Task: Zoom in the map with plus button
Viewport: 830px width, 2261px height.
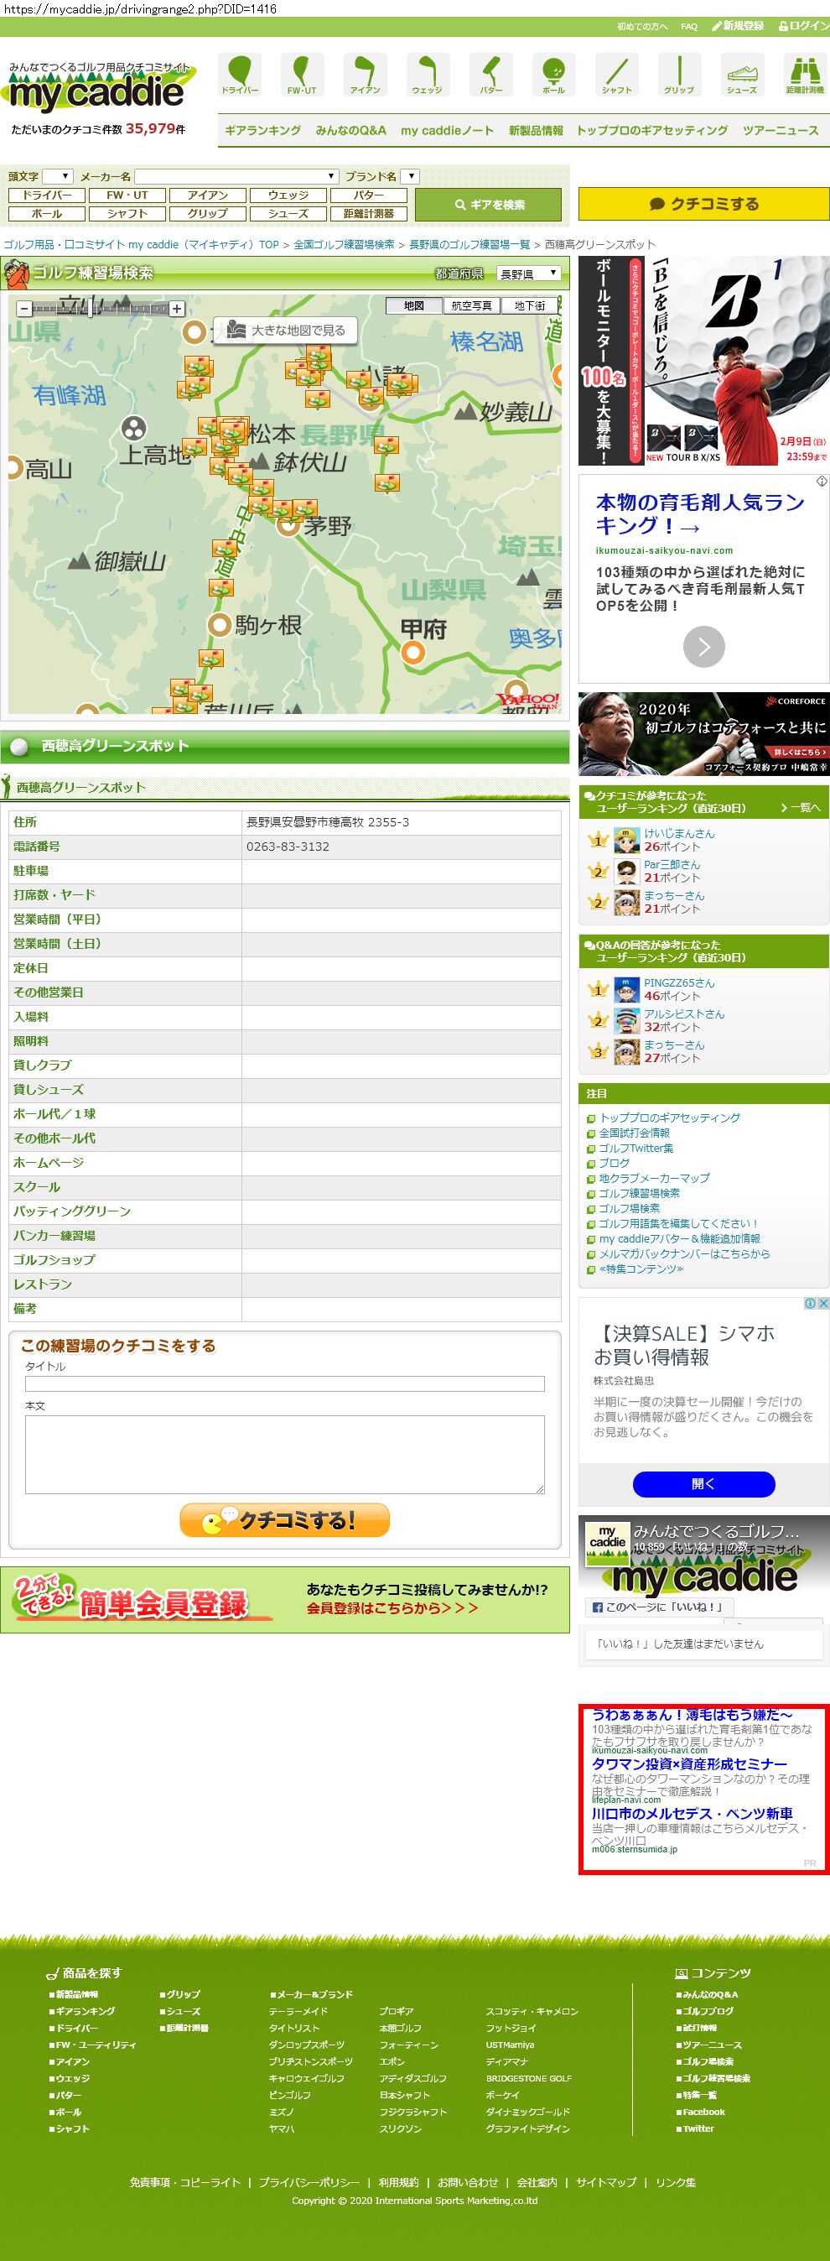Action: [x=177, y=308]
